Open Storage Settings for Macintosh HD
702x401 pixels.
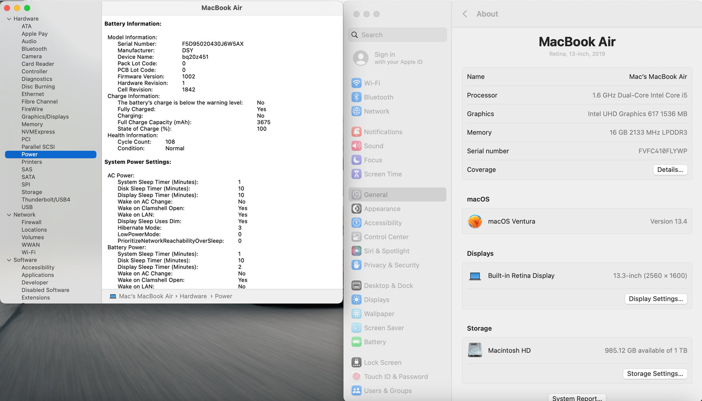coord(655,373)
